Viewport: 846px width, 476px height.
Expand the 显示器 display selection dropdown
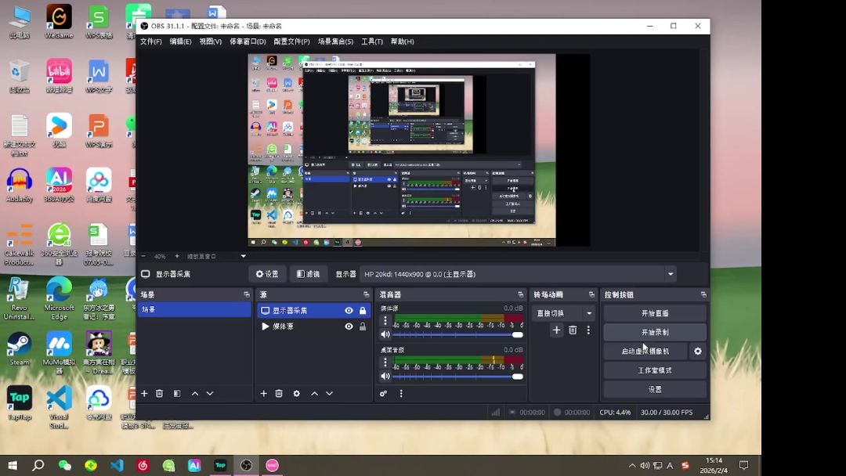point(671,274)
